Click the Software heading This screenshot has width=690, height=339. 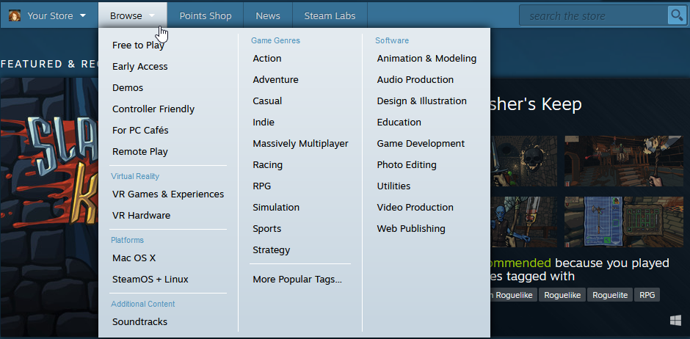click(392, 40)
